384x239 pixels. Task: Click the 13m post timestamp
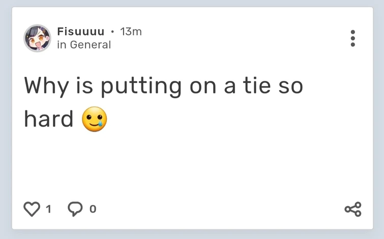[x=131, y=32]
